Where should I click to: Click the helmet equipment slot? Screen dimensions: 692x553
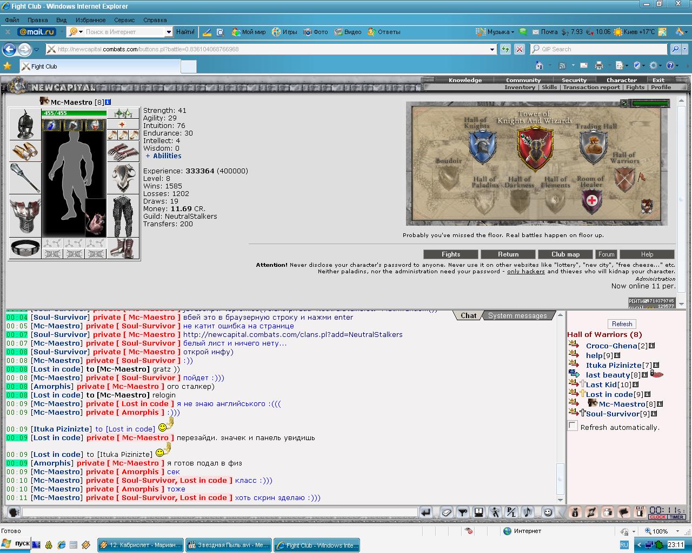point(25,124)
